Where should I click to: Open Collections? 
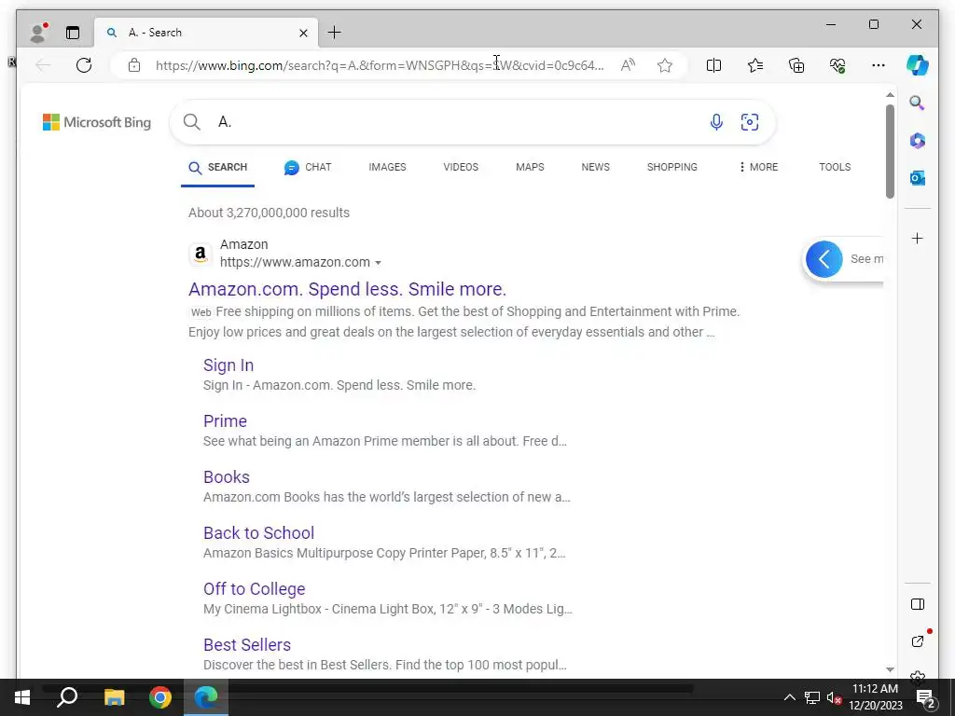click(796, 65)
